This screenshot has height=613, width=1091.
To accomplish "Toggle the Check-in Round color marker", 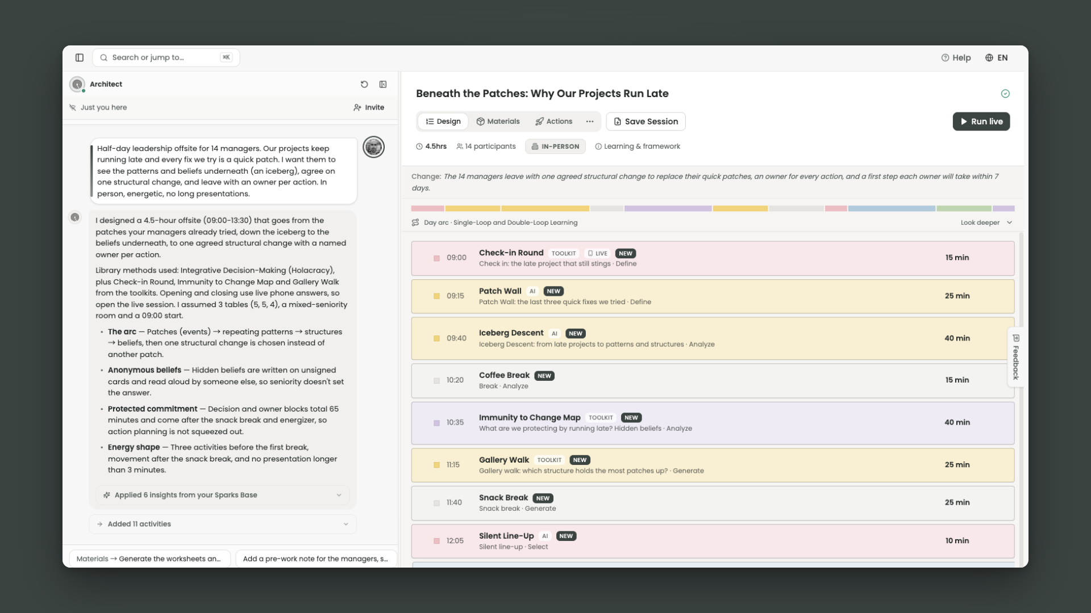I will [436, 258].
